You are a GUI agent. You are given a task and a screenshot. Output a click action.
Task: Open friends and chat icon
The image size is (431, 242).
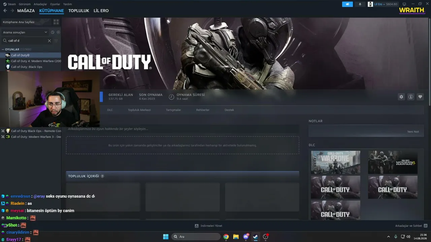(x=426, y=226)
